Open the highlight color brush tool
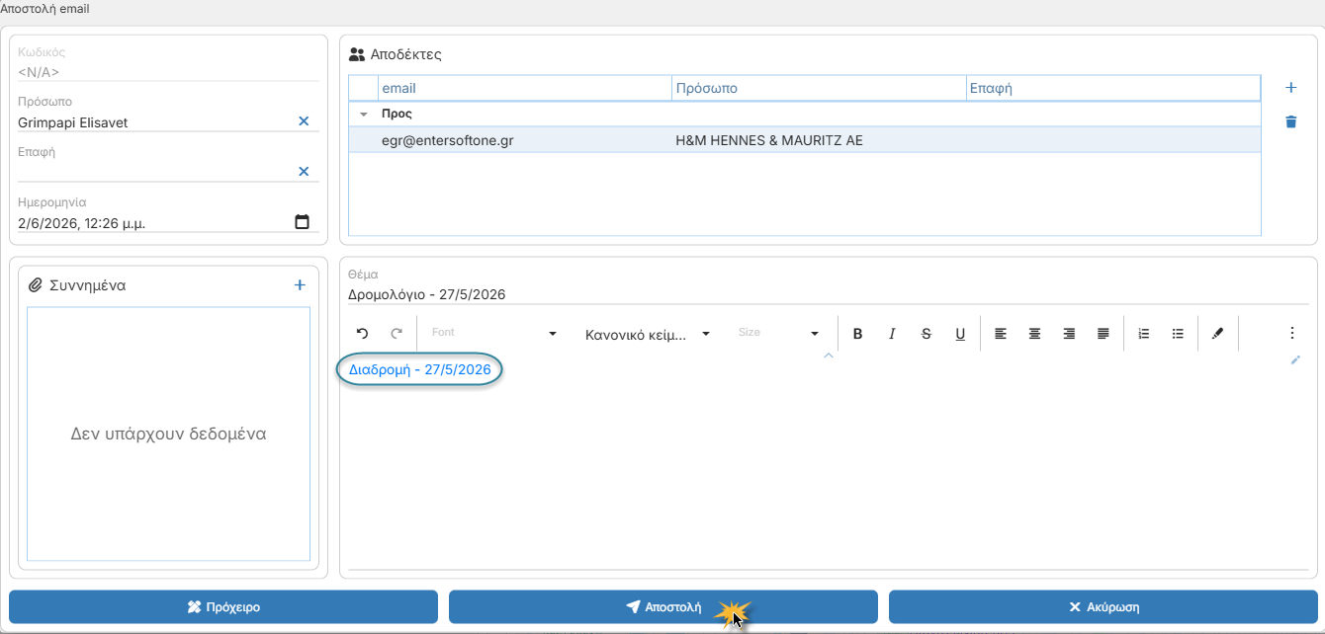The image size is (1325, 634). tap(1218, 334)
